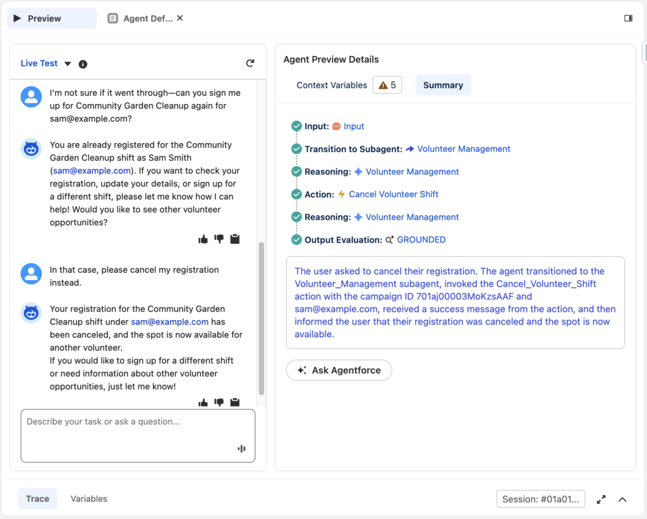647x519 pixels.
Task: Click the sam@example.com link in the already-registered reply
Action: click(x=92, y=170)
